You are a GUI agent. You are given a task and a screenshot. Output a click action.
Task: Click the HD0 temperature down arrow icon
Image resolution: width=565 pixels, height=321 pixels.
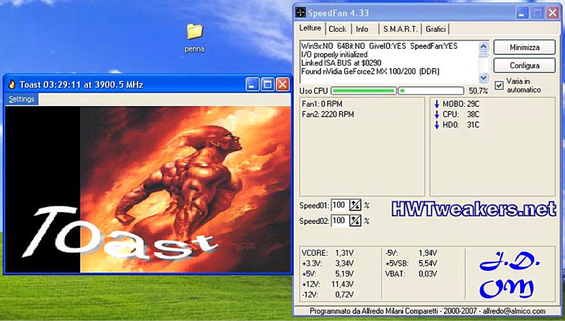pos(437,125)
